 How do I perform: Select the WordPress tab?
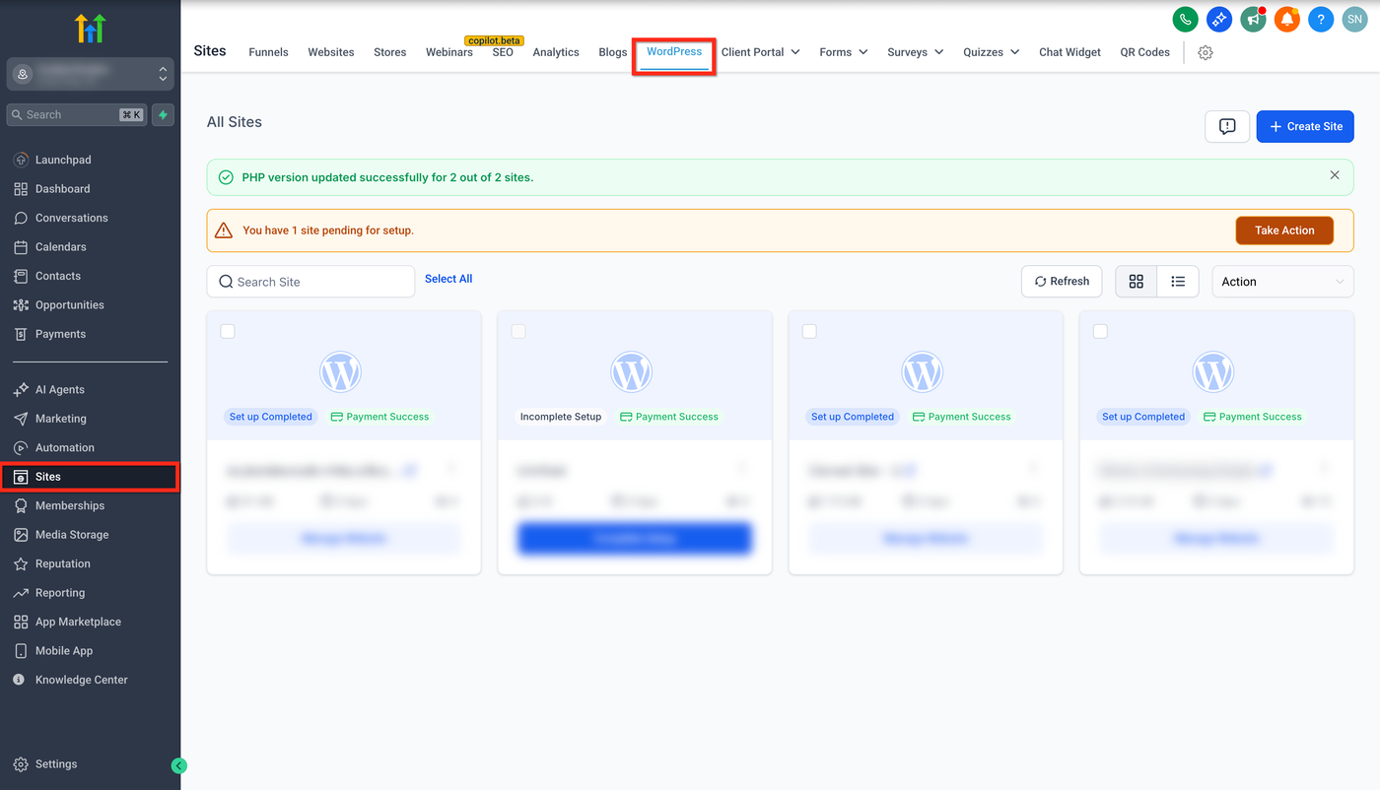point(674,51)
